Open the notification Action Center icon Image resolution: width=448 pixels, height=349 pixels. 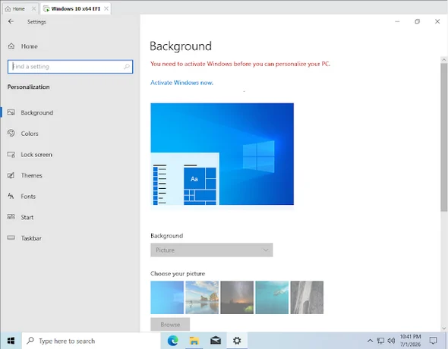(434, 341)
